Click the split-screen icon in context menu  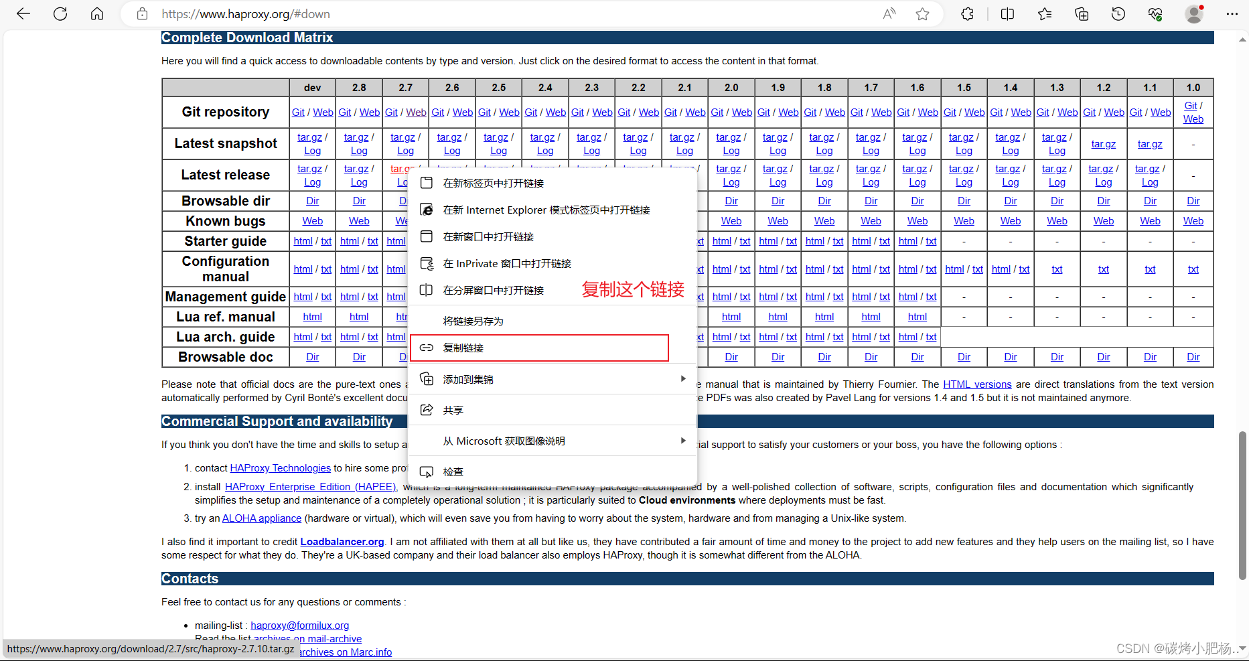426,290
